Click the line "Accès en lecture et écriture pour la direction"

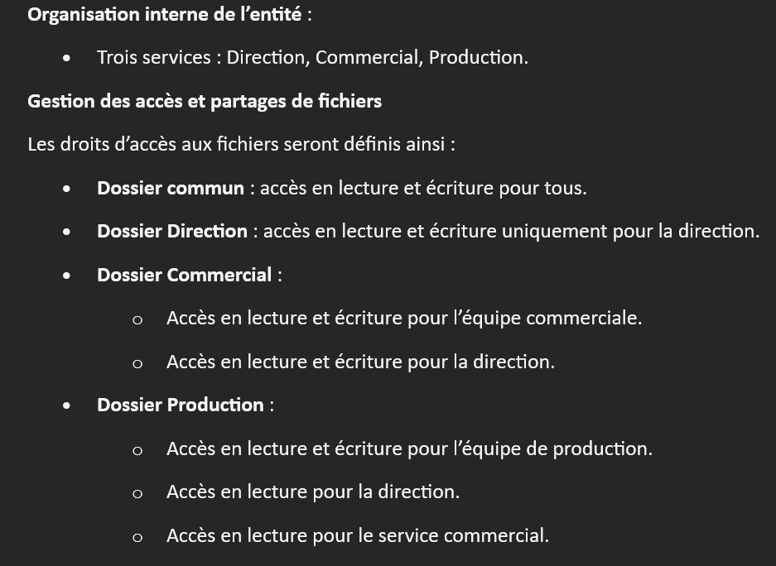click(x=360, y=362)
